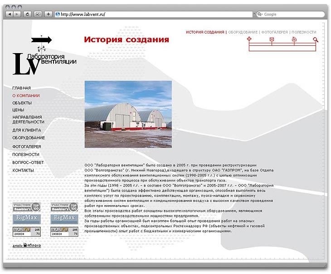The width and height of the screenshot is (331, 274).
Task: Open ФОТОГАЛЕРЕЯ in the left side menu
Action: point(27,147)
